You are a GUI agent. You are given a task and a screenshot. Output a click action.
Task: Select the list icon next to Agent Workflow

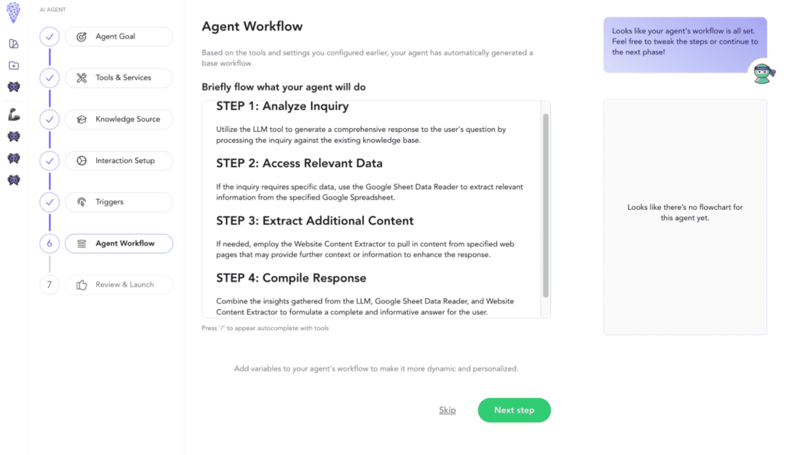[80, 243]
